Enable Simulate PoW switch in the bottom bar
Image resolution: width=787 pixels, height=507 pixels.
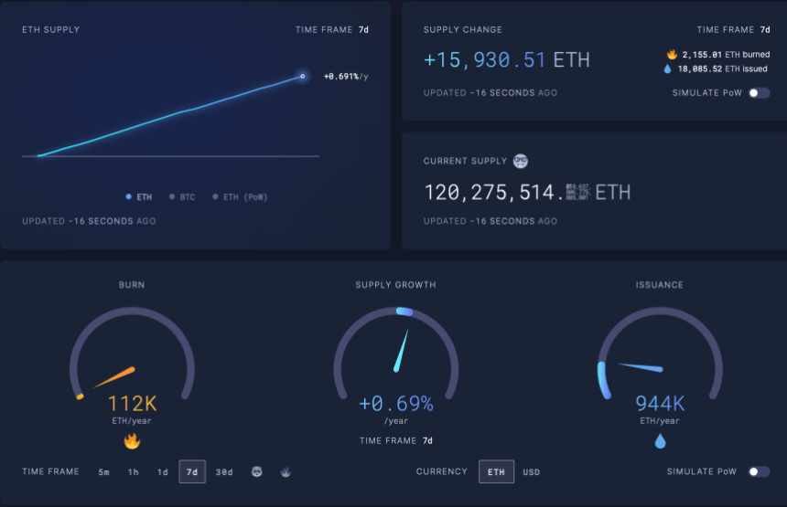pos(759,471)
